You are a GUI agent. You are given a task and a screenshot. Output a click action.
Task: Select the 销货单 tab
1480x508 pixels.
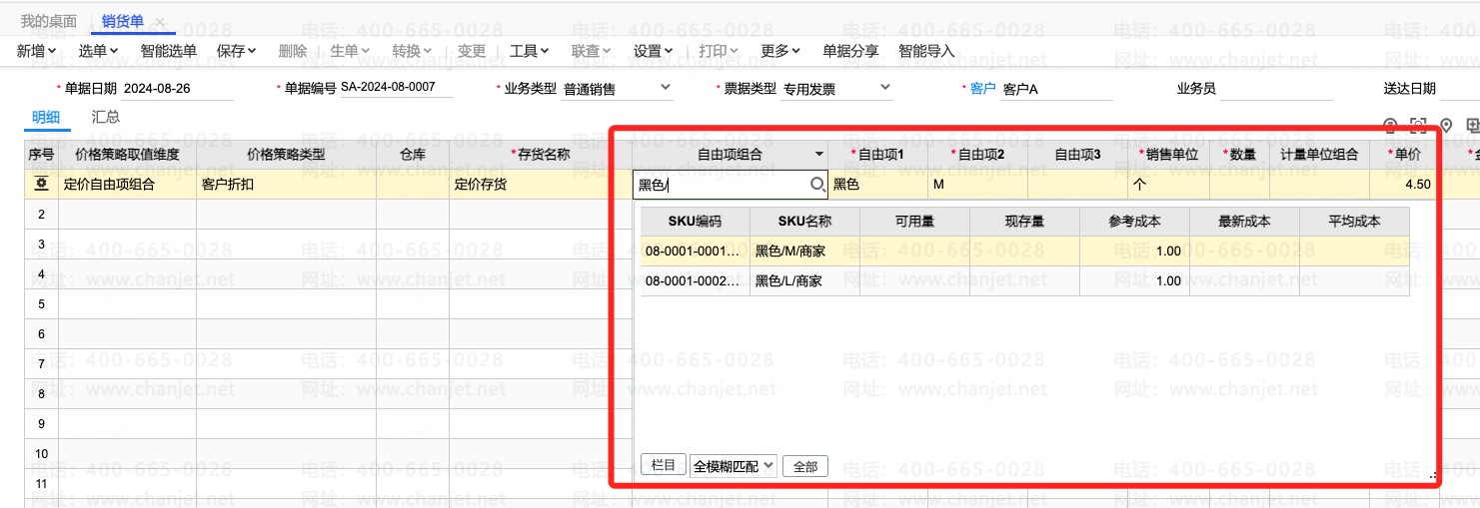click(123, 22)
